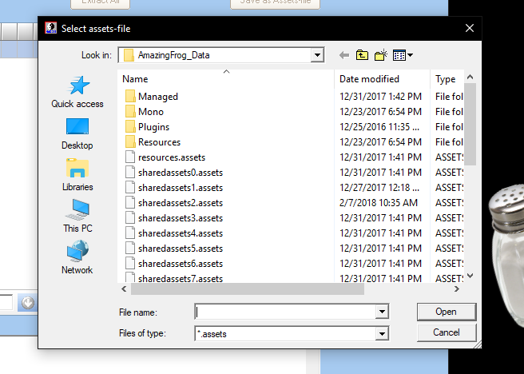Viewport: 524px width, 374px height.
Task: Click the 12/27/2017 12:18 date cell
Action: click(x=379, y=188)
